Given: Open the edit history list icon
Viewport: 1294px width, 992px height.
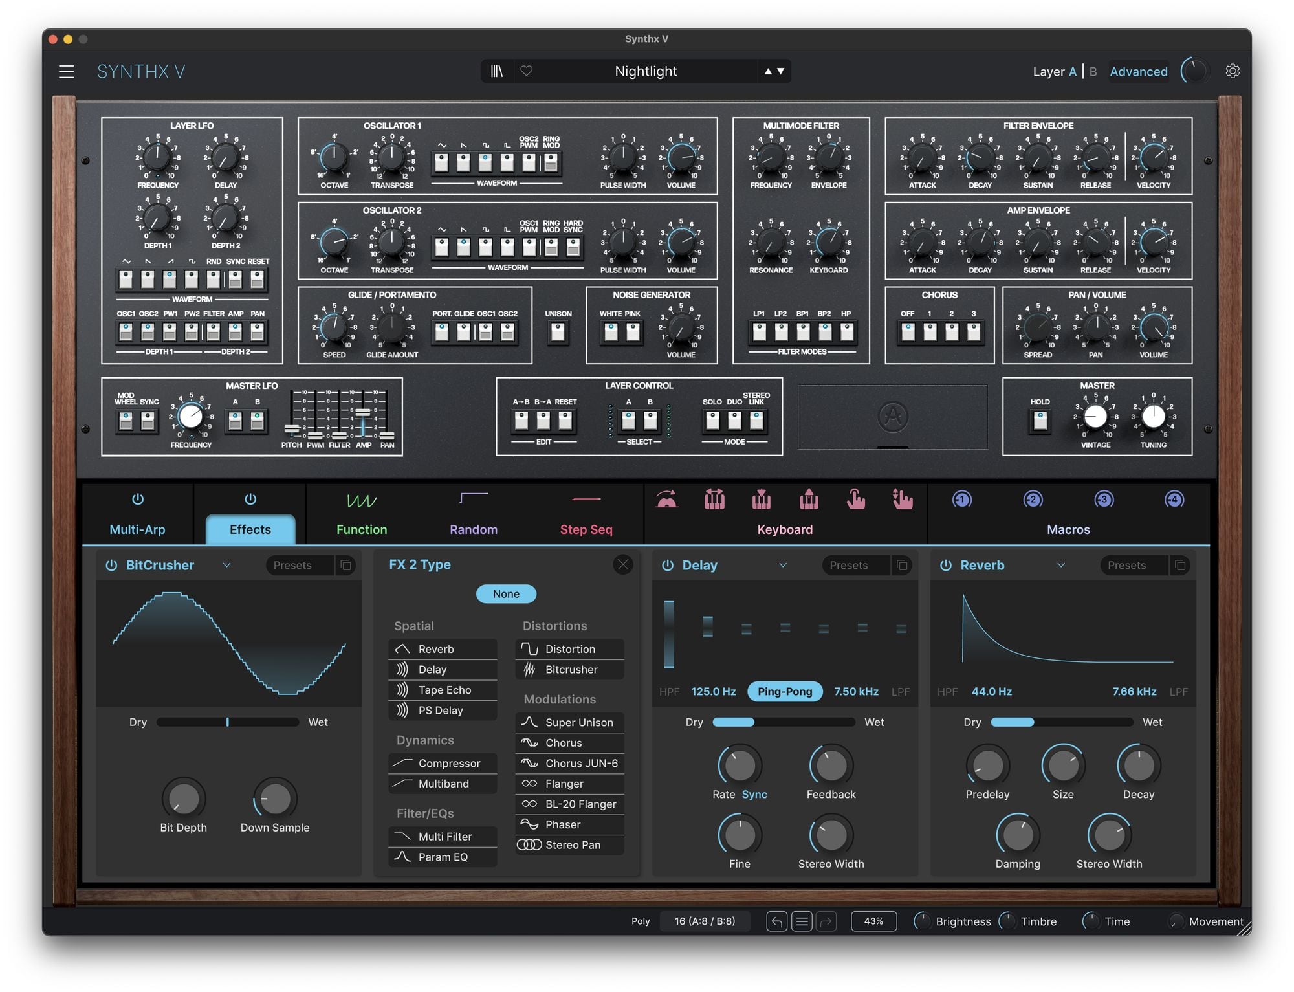Looking at the screenshot, I should pyautogui.click(x=802, y=921).
